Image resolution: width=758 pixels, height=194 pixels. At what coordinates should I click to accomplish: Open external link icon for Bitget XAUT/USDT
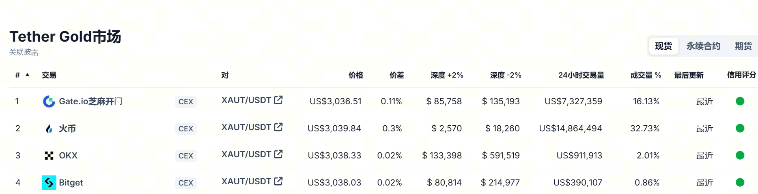[x=278, y=181]
